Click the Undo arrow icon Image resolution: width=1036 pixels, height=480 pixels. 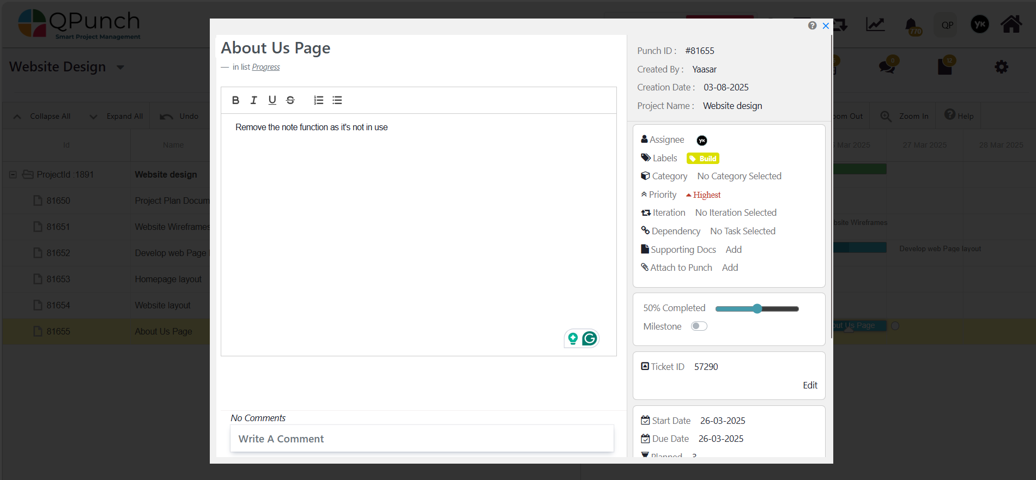click(166, 117)
